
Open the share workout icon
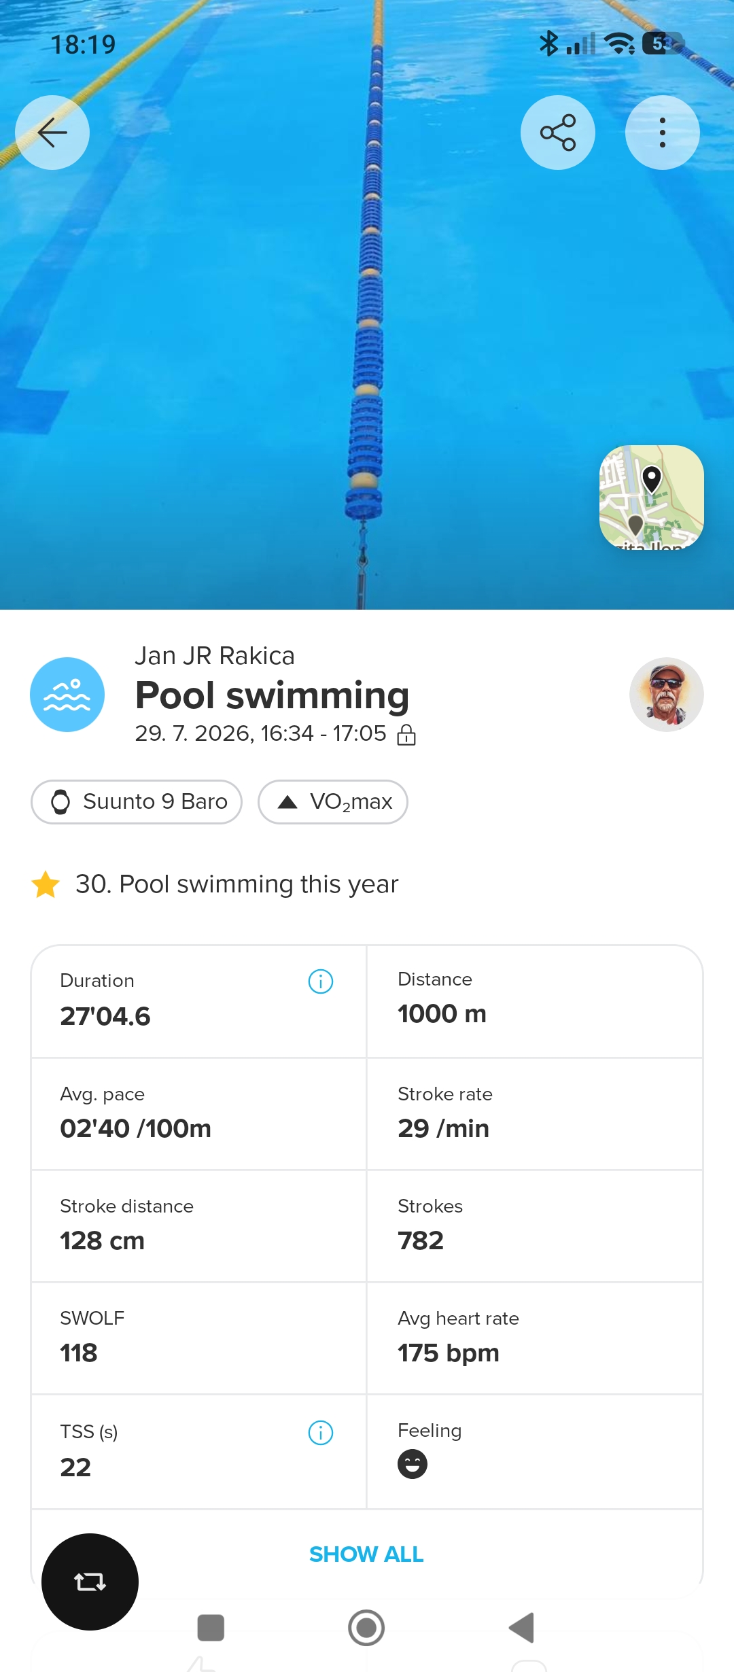click(558, 133)
